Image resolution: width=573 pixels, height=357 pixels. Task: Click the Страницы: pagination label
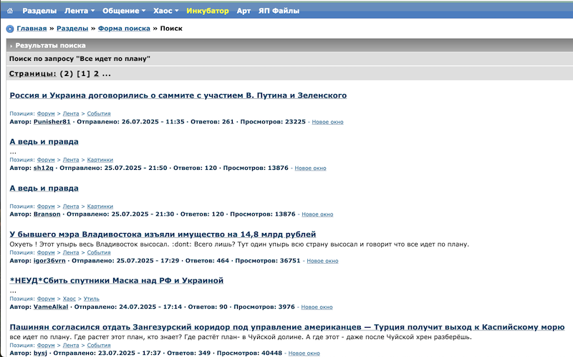32,74
